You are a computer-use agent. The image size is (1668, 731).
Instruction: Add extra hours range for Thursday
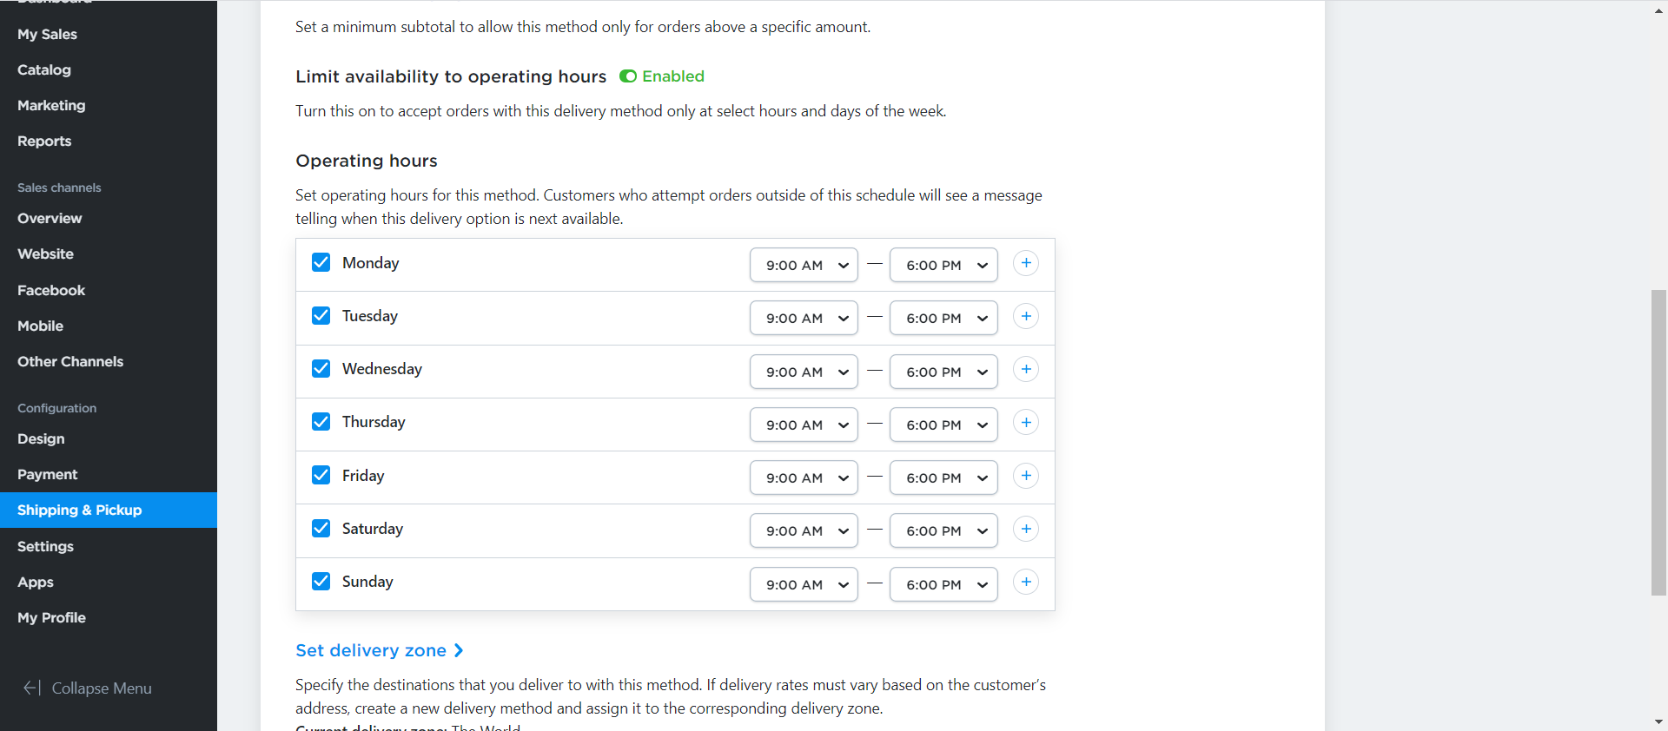pos(1026,423)
